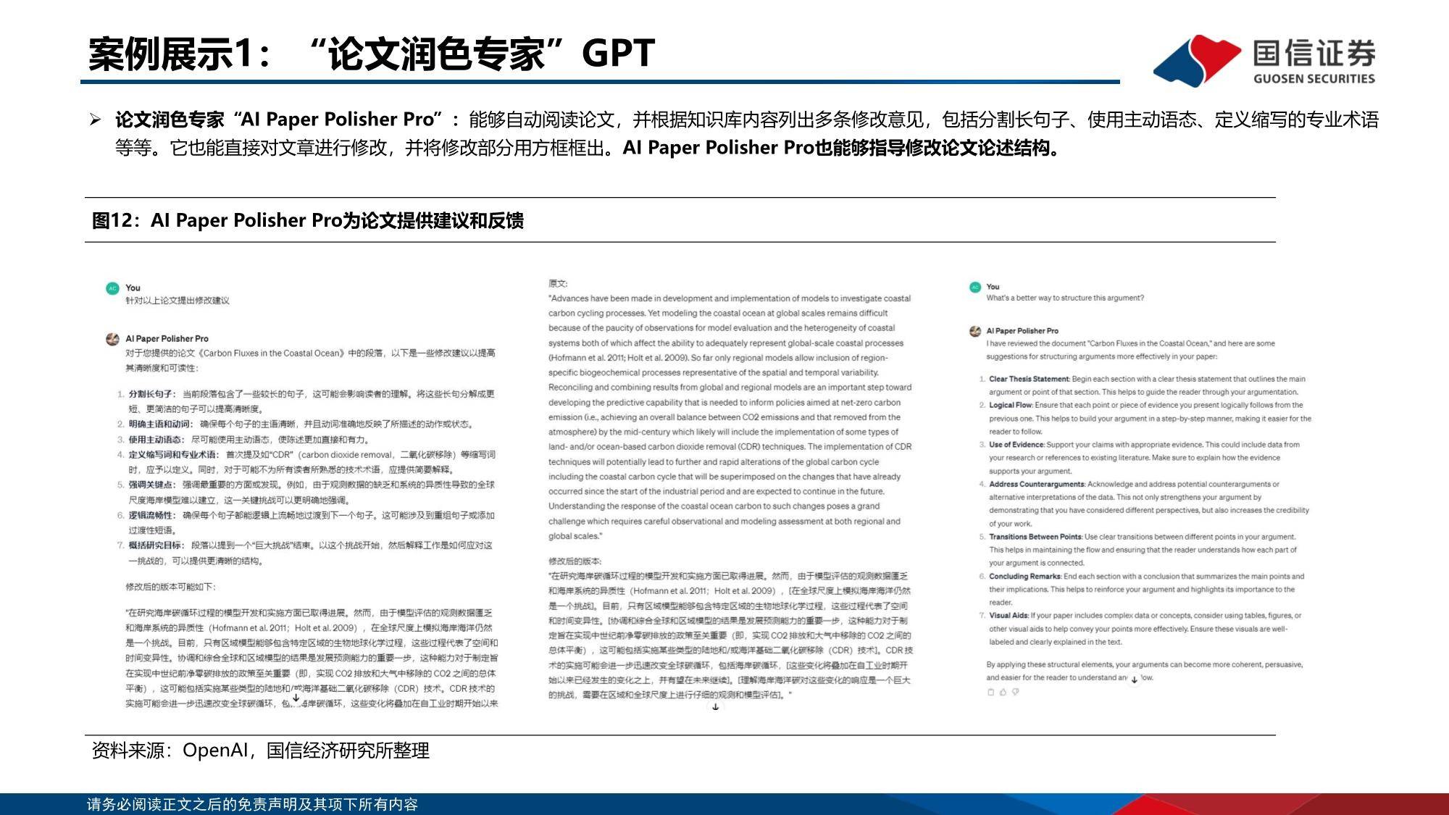Click the suggestion "明确主语和动词"
This screenshot has width=1449, height=815.
click(160, 424)
